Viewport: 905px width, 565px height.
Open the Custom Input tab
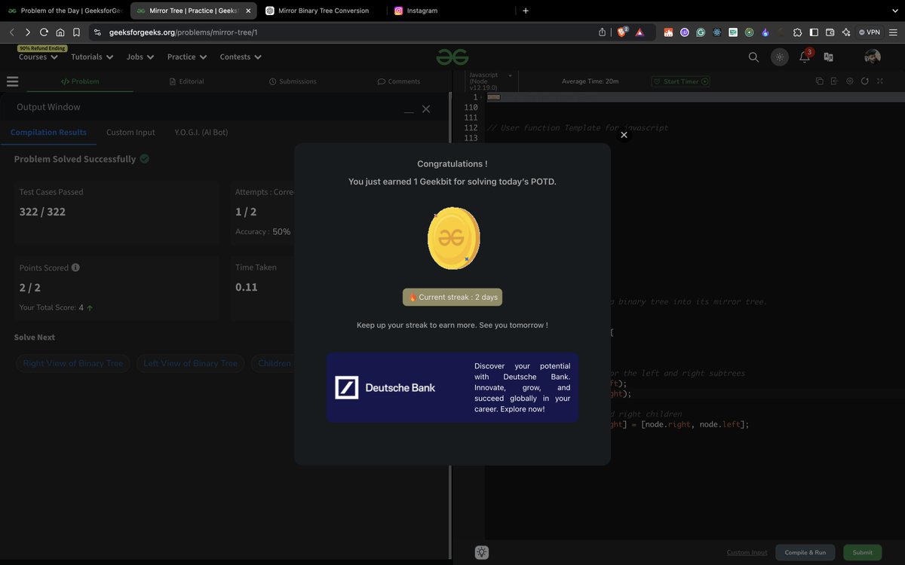(x=130, y=132)
